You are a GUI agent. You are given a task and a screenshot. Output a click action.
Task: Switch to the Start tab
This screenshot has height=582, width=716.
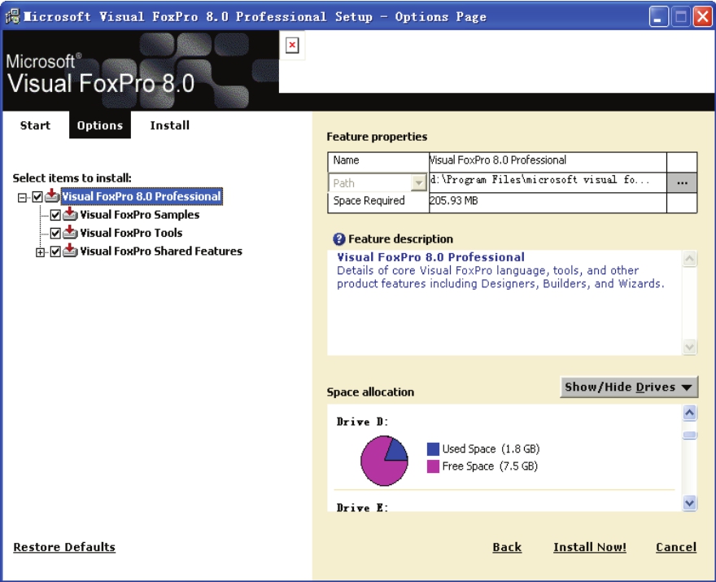tap(35, 125)
